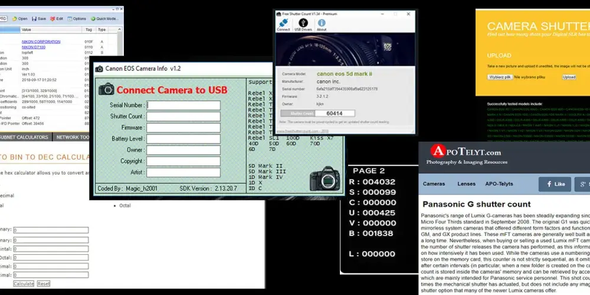The width and height of the screenshot is (590, 295).
Task: Click the ApoTelyt.com logo
Action: [x=466, y=152]
